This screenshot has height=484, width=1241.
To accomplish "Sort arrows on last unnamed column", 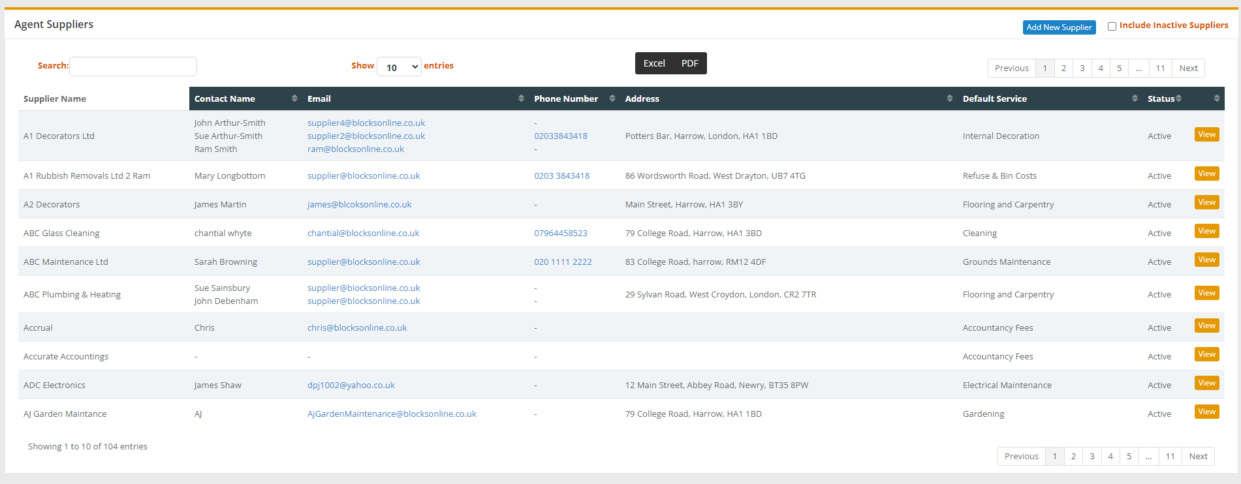I will (x=1217, y=98).
